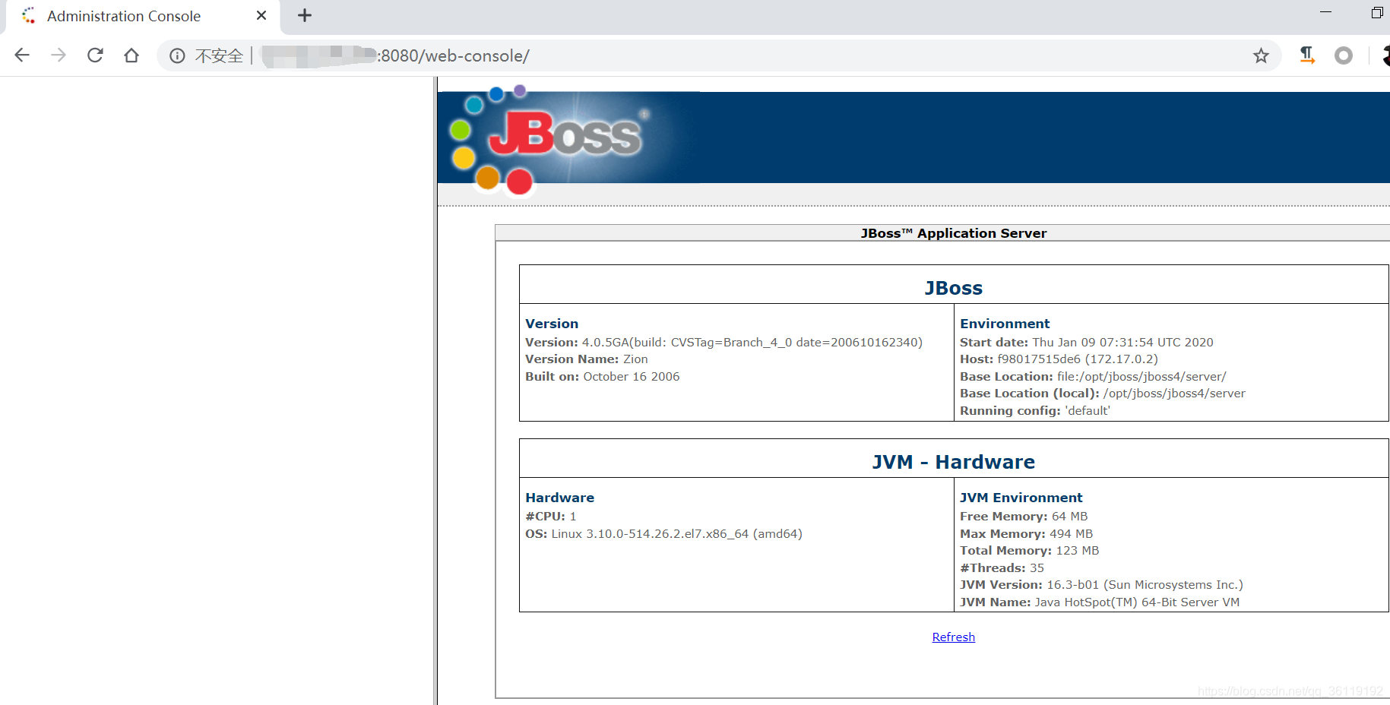Click the Running config: 'default' line
Image resolution: width=1390 pixels, height=705 pixels.
point(1035,411)
